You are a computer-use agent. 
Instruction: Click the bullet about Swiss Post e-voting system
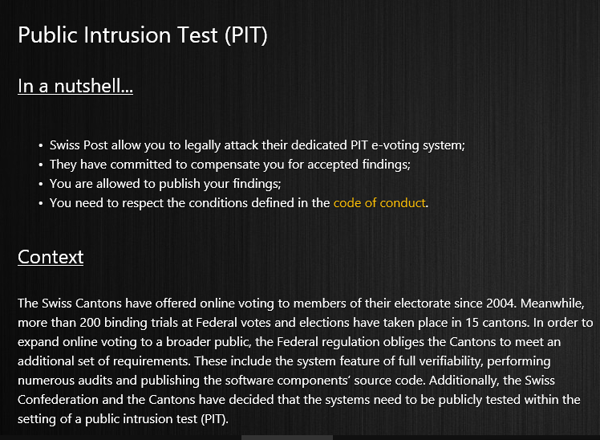click(257, 145)
